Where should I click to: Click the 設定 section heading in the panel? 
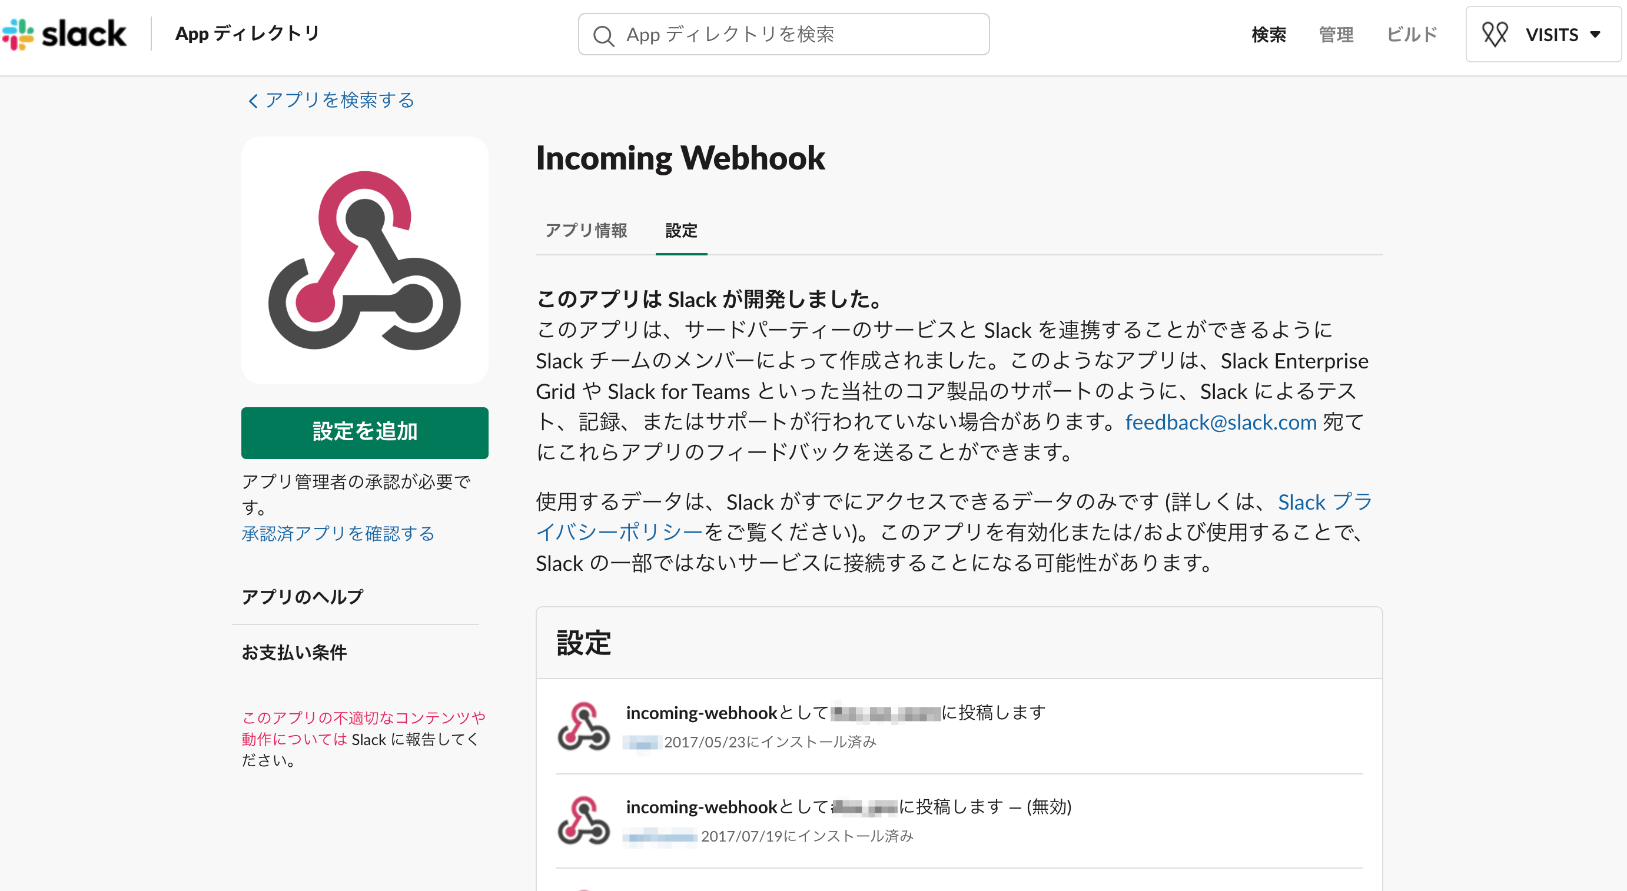(583, 643)
